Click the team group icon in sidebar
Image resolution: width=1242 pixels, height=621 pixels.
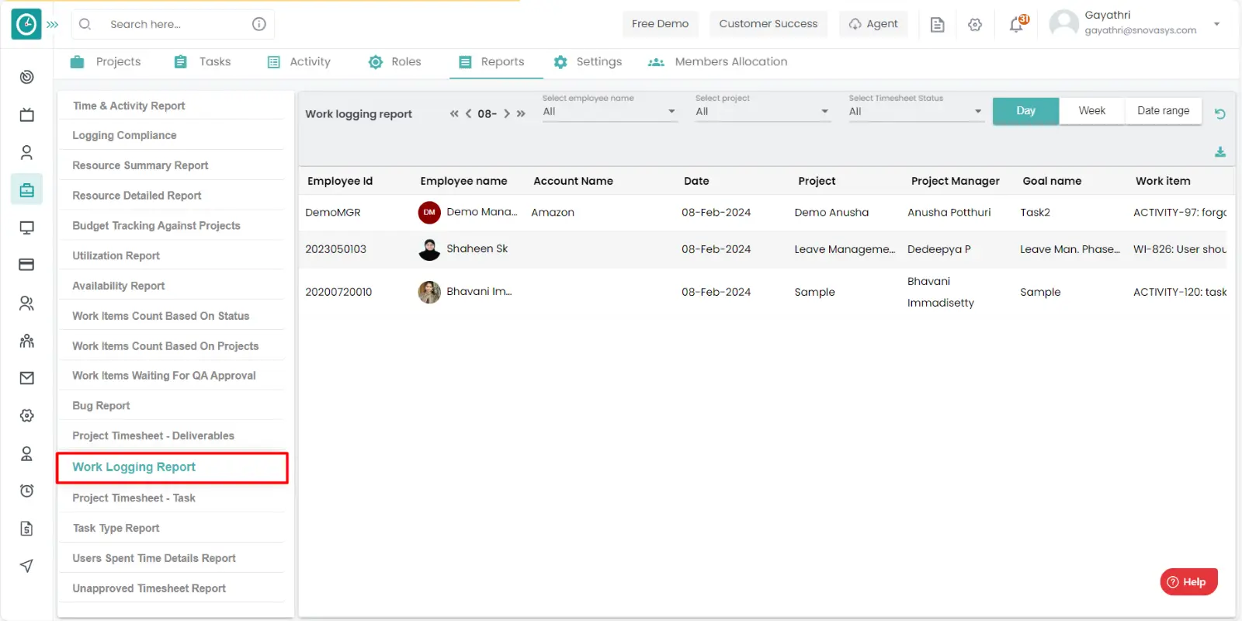tap(26, 341)
